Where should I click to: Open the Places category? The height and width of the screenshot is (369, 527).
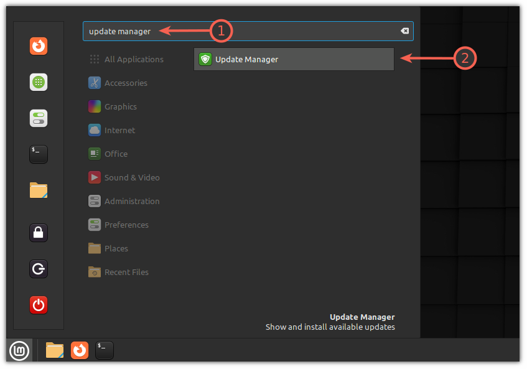[108, 248]
